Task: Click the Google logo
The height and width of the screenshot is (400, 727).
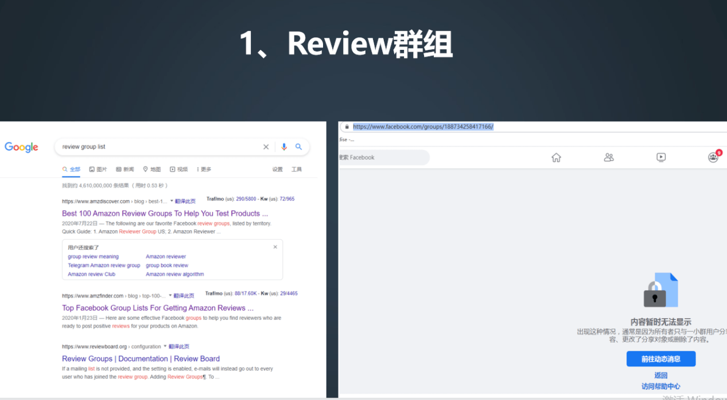Action: 21,147
